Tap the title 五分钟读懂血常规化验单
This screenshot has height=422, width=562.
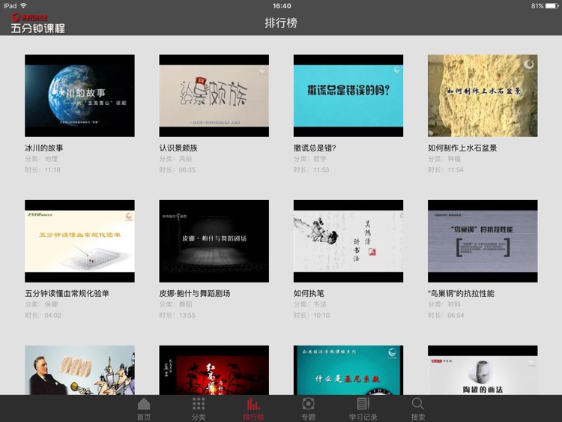point(67,293)
